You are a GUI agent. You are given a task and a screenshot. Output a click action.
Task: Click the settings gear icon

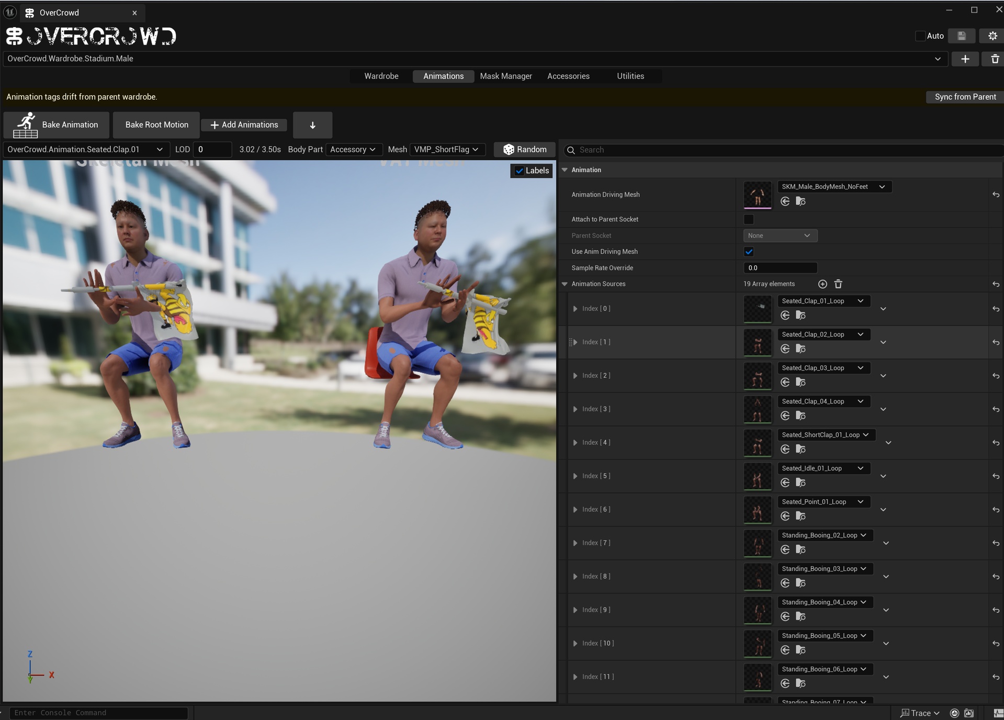coord(992,36)
